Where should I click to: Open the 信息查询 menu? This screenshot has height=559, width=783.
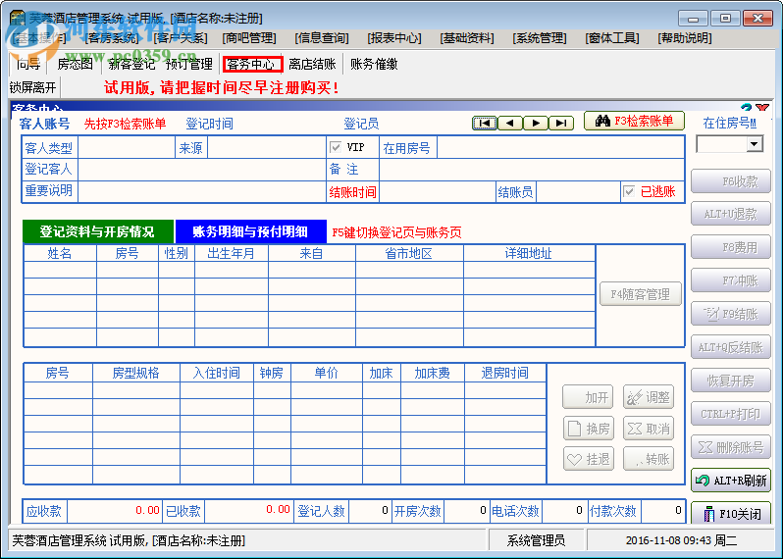pos(322,38)
